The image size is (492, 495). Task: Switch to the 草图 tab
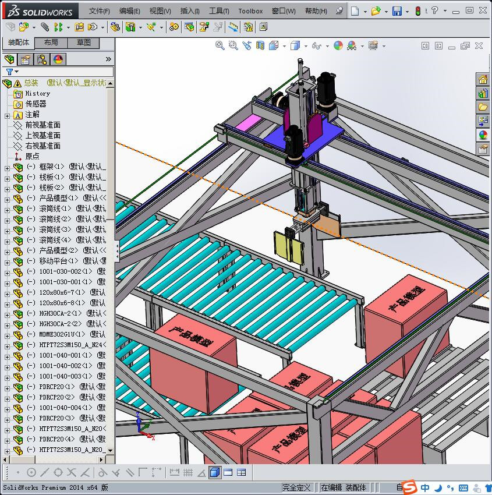point(84,43)
